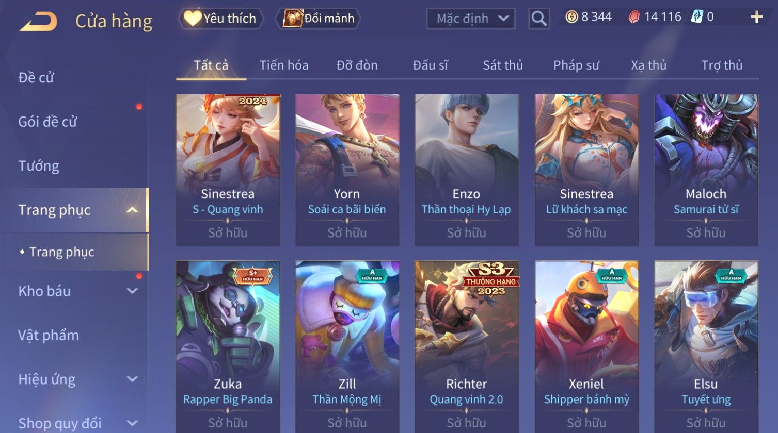
Task: Open Đổi mảnh chest exchange
Action: point(319,19)
